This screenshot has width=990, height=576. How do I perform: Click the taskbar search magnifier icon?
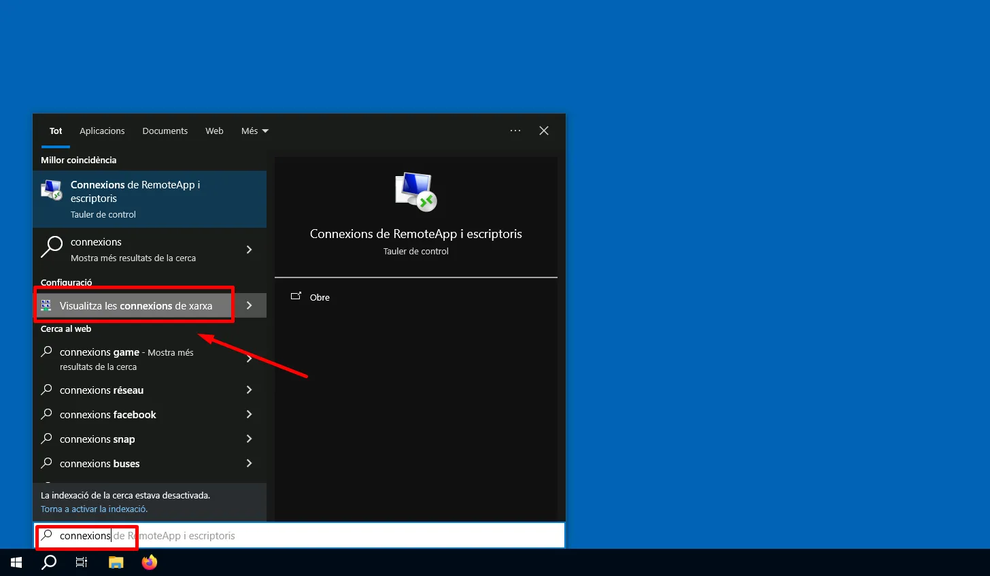pyautogui.click(x=49, y=562)
